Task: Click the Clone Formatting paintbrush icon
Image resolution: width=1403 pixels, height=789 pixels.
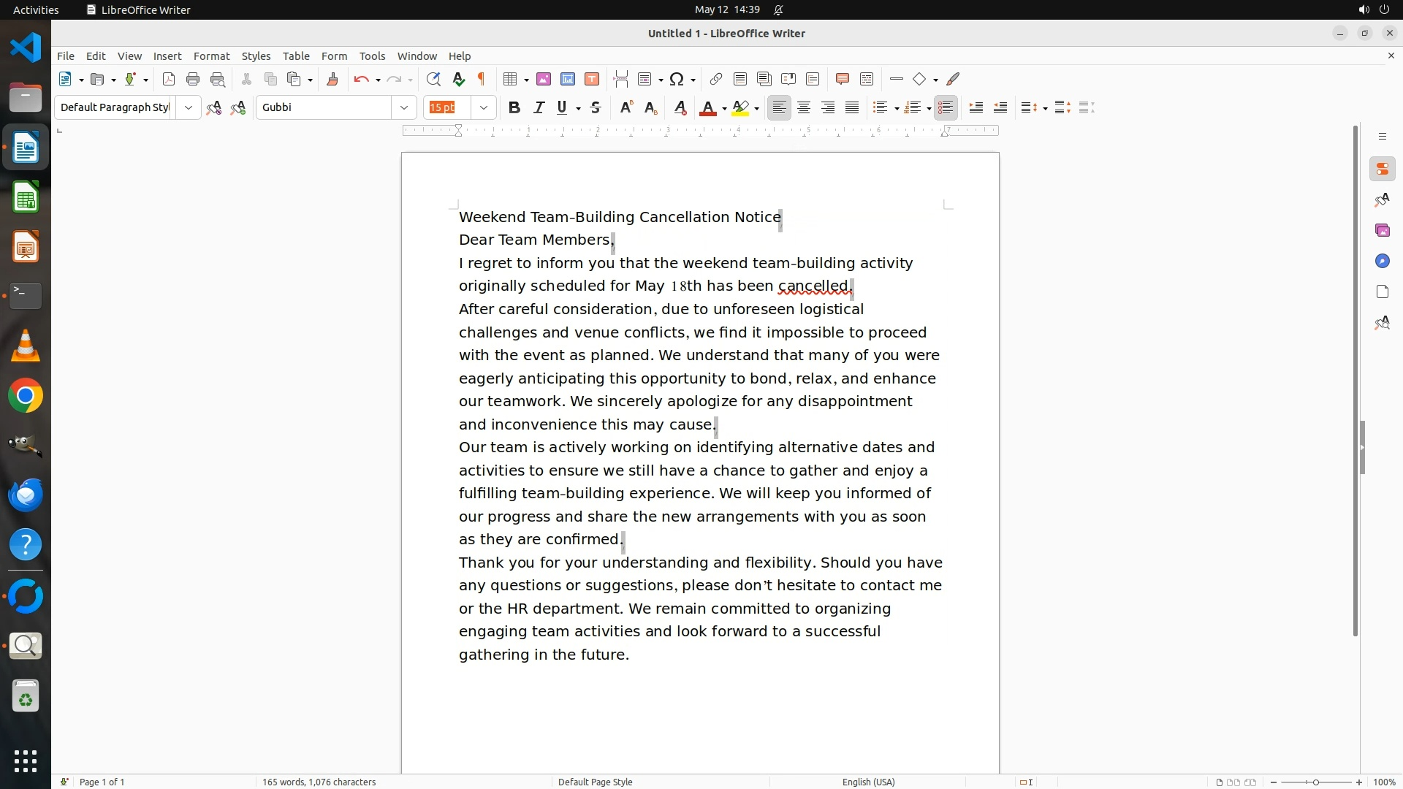Action: point(332,80)
